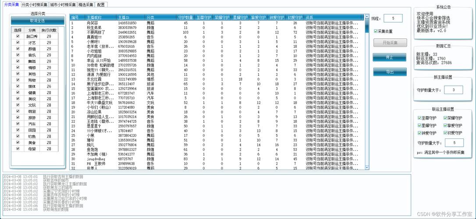
Task: Open the 配置 tab
Action: coord(101,4)
